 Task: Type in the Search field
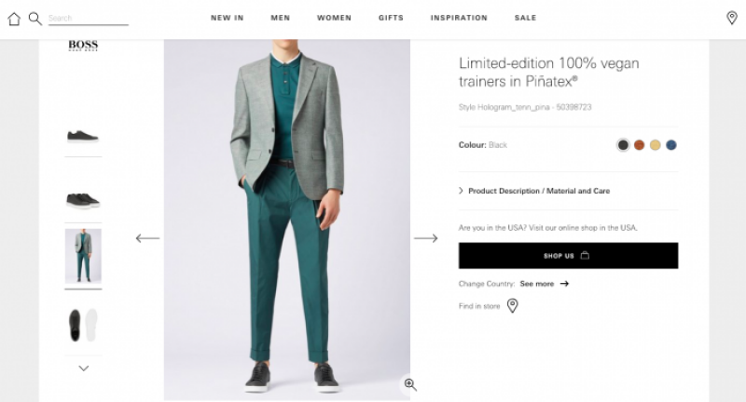click(88, 19)
